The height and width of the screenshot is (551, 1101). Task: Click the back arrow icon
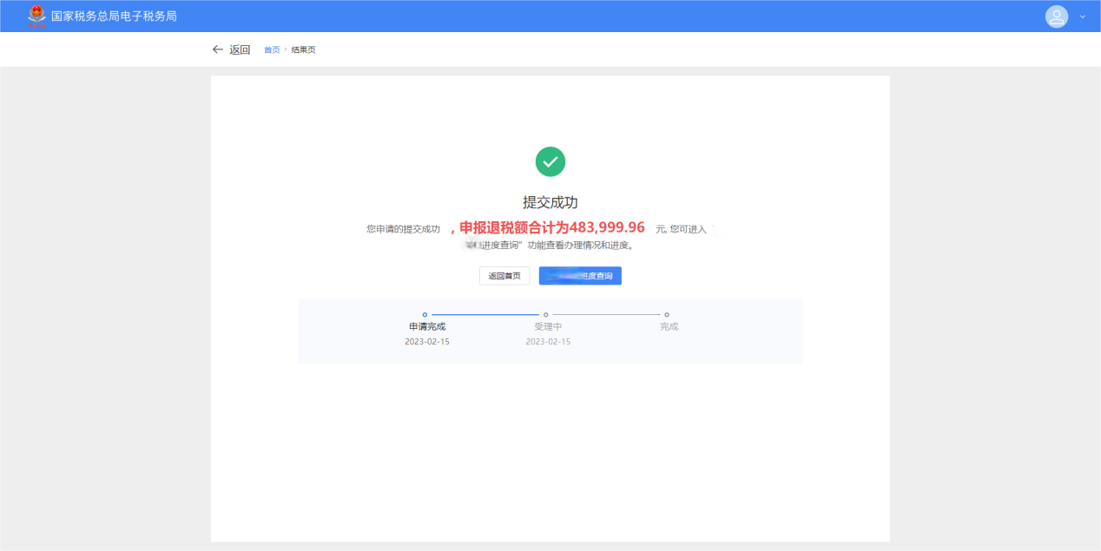pyautogui.click(x=218, y=49)
